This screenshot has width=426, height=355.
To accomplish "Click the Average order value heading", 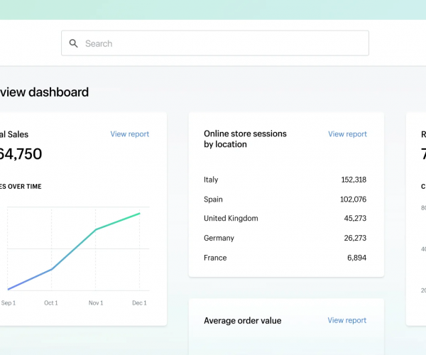I will (x=243, y=321).
